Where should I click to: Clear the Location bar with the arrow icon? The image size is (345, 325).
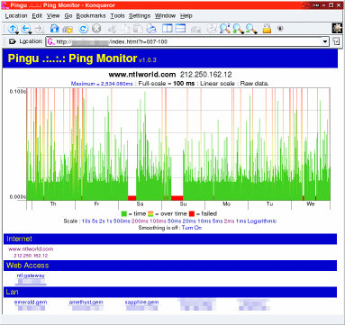tap(12, 41)
